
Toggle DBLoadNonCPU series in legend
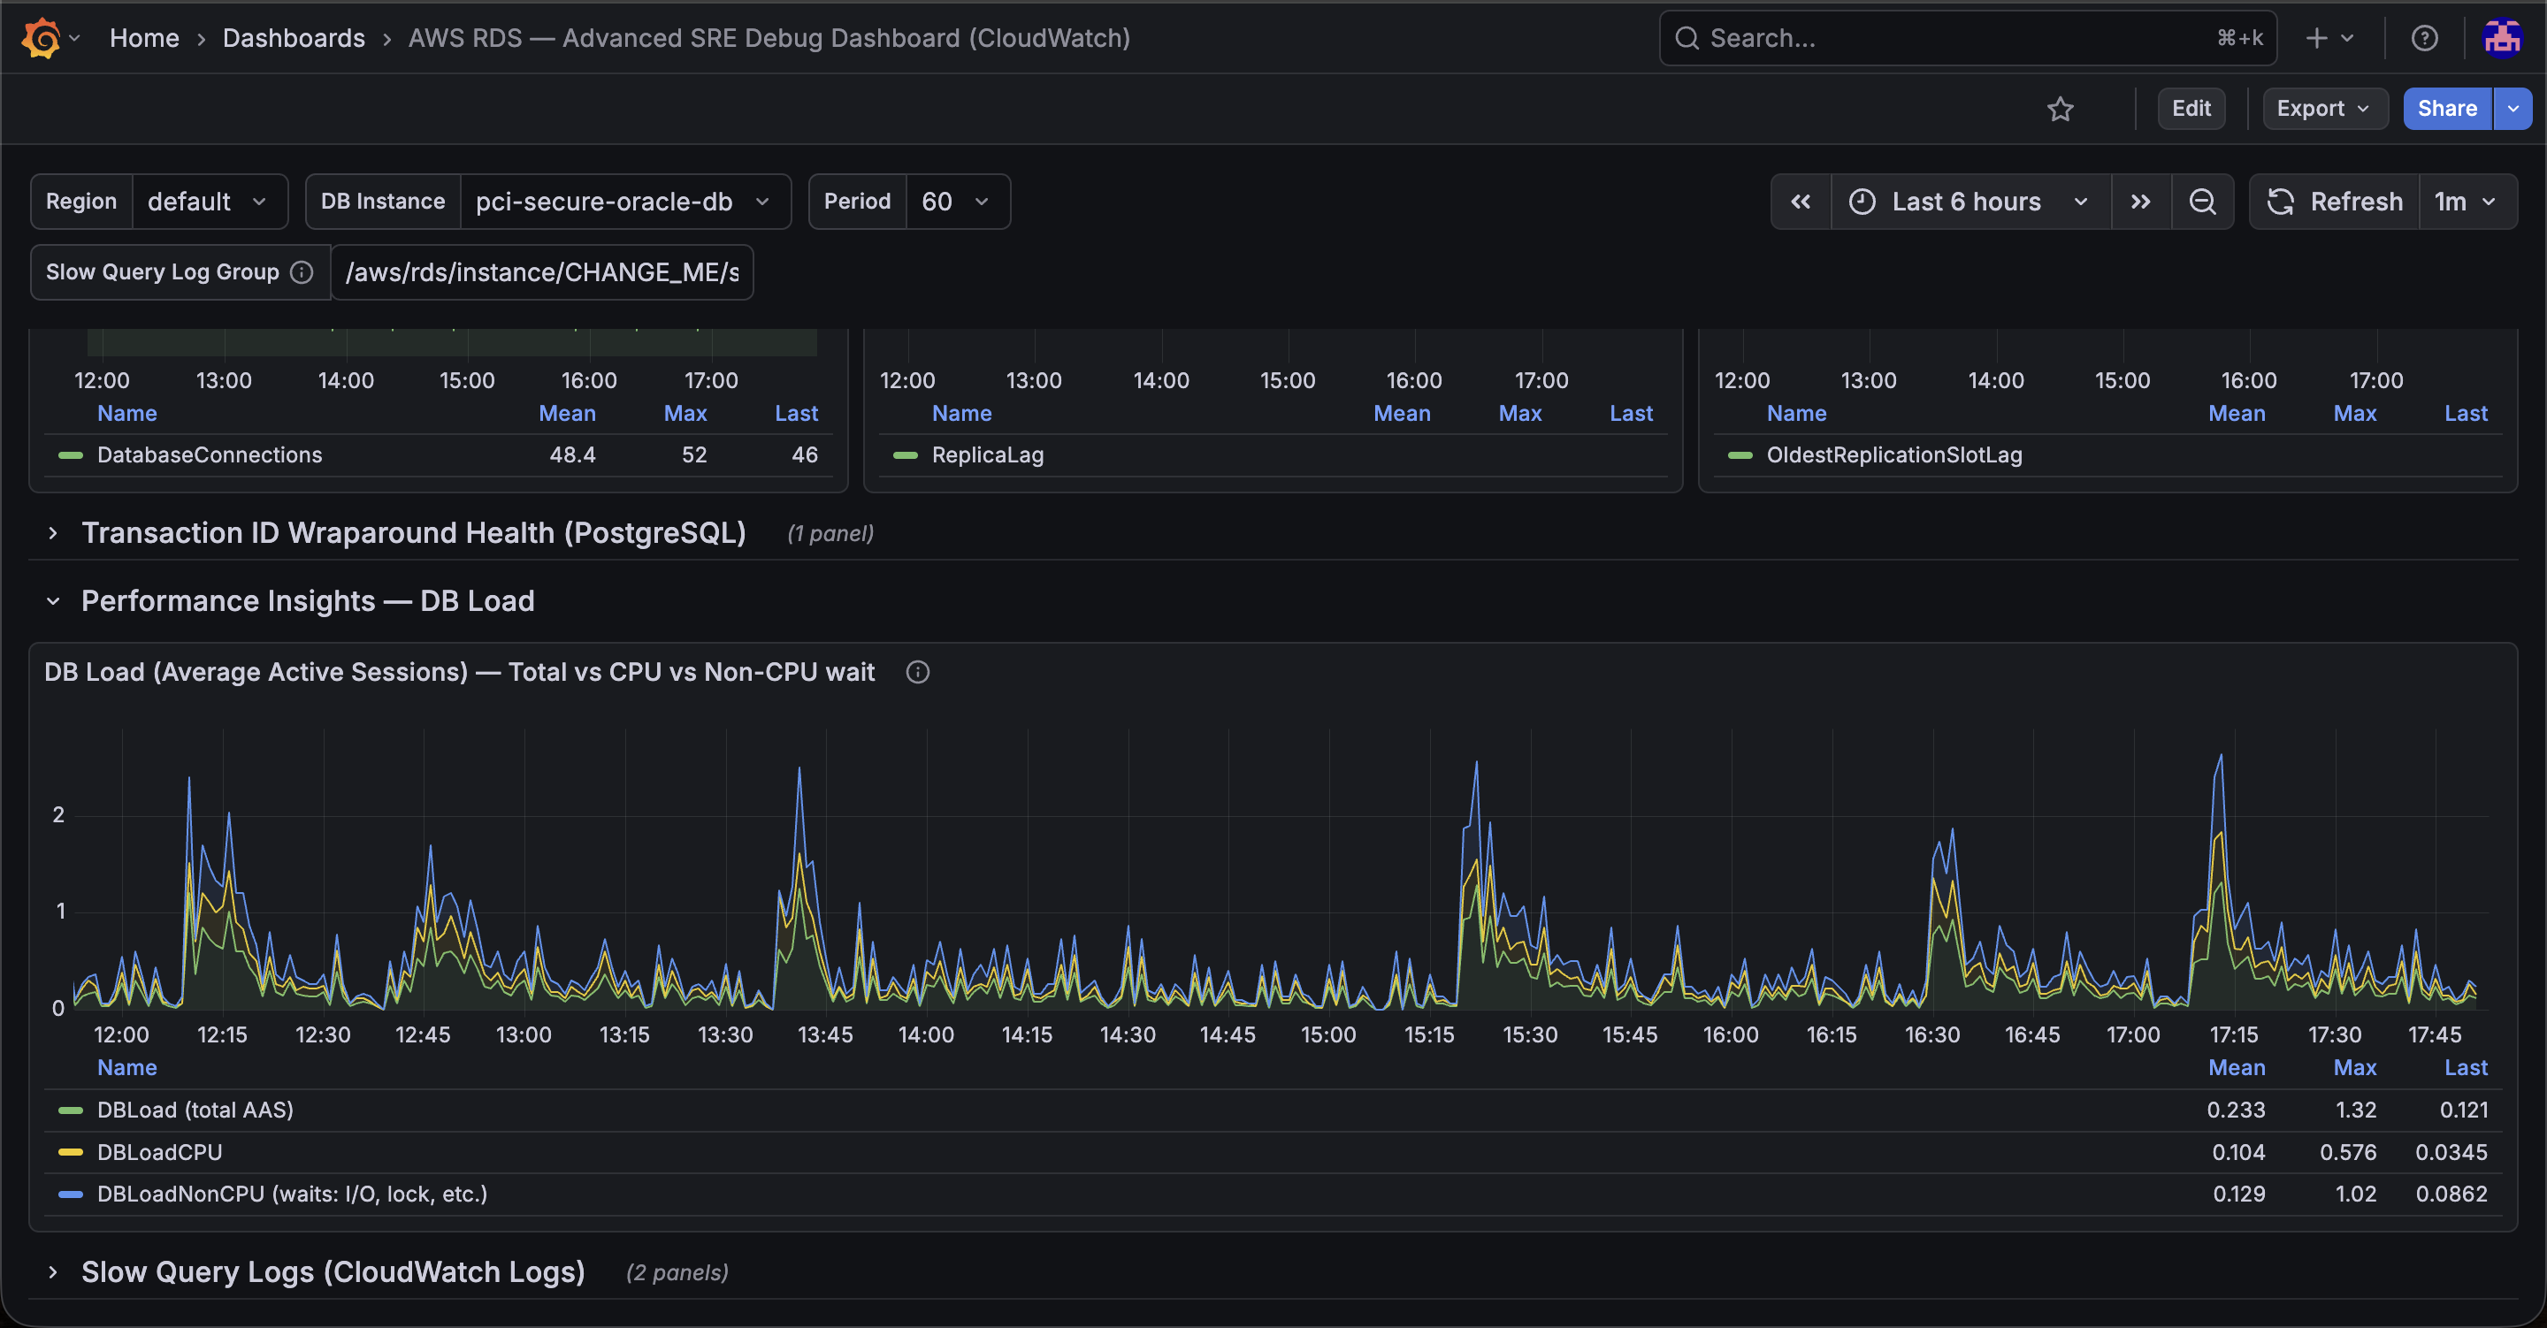pyautogui.click(x=292, y=1194)
